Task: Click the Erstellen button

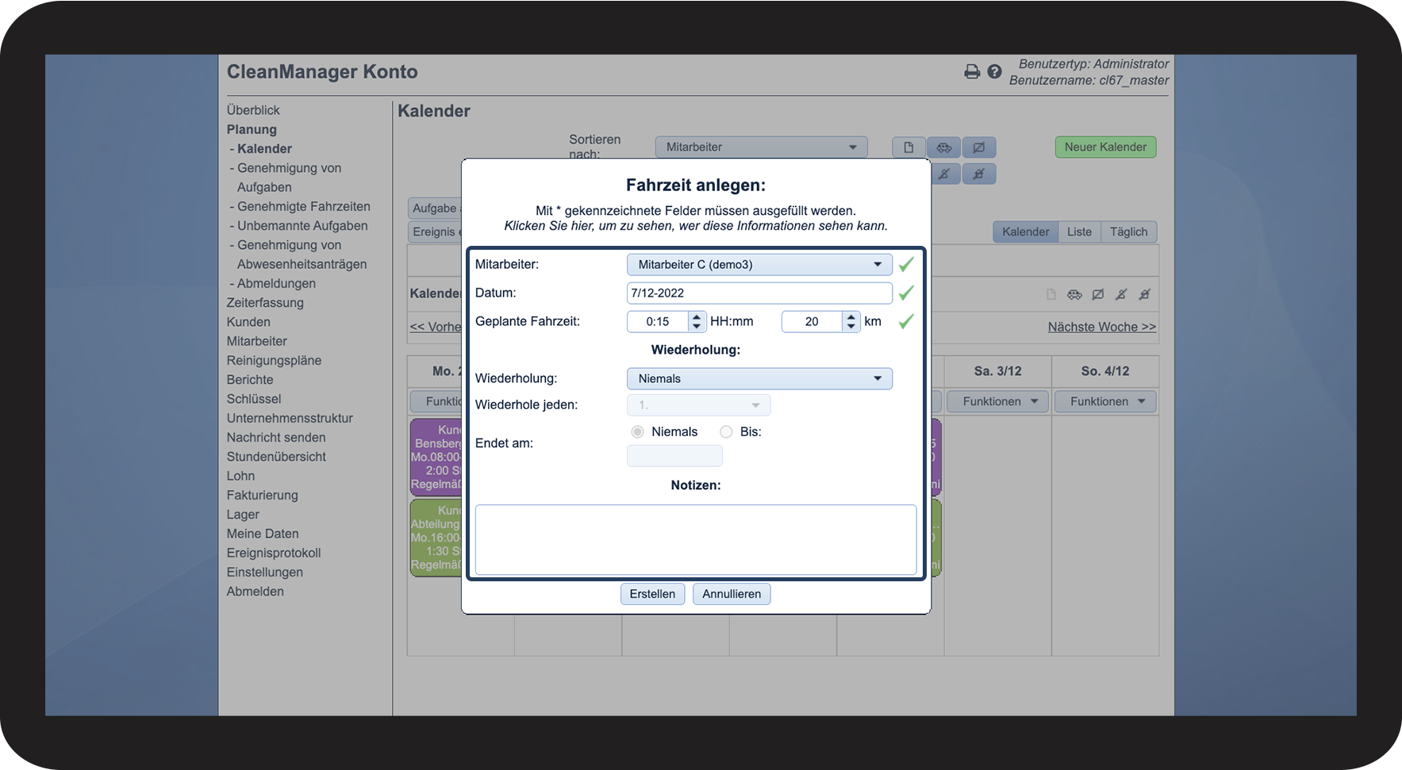Action: (652, 594)
